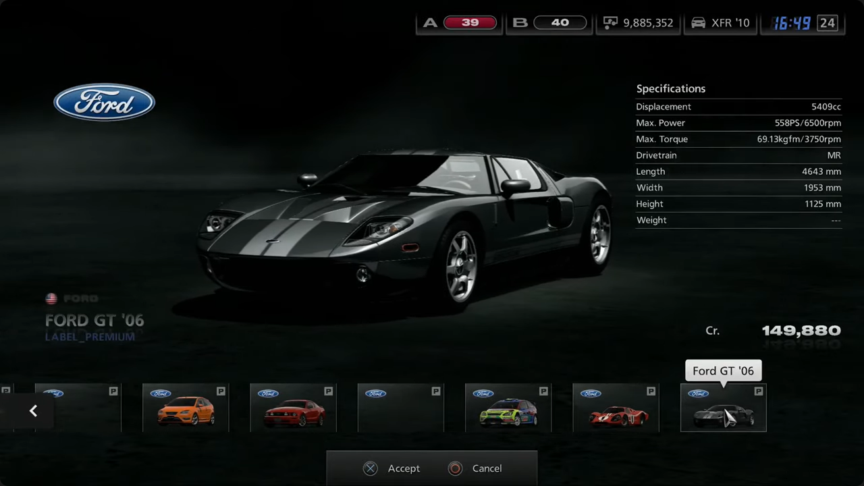864x486 pixels.
Task: Click the 149,880 credits price
Action: pos(801,331)
